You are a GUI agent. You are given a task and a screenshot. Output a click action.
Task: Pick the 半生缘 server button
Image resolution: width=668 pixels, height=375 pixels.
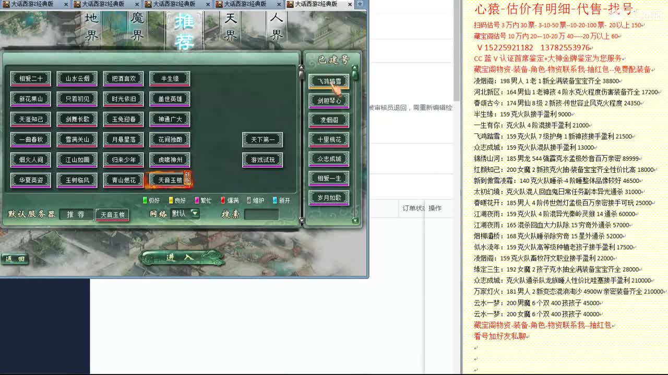170,79
